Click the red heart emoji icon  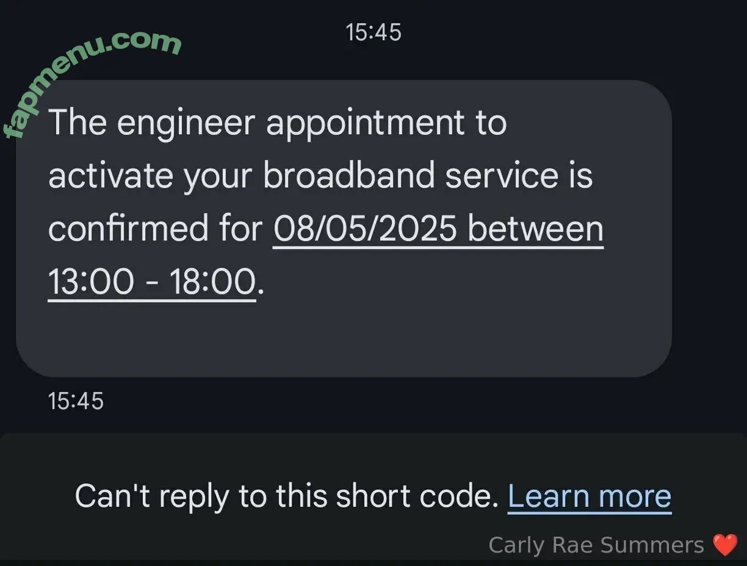725,545
